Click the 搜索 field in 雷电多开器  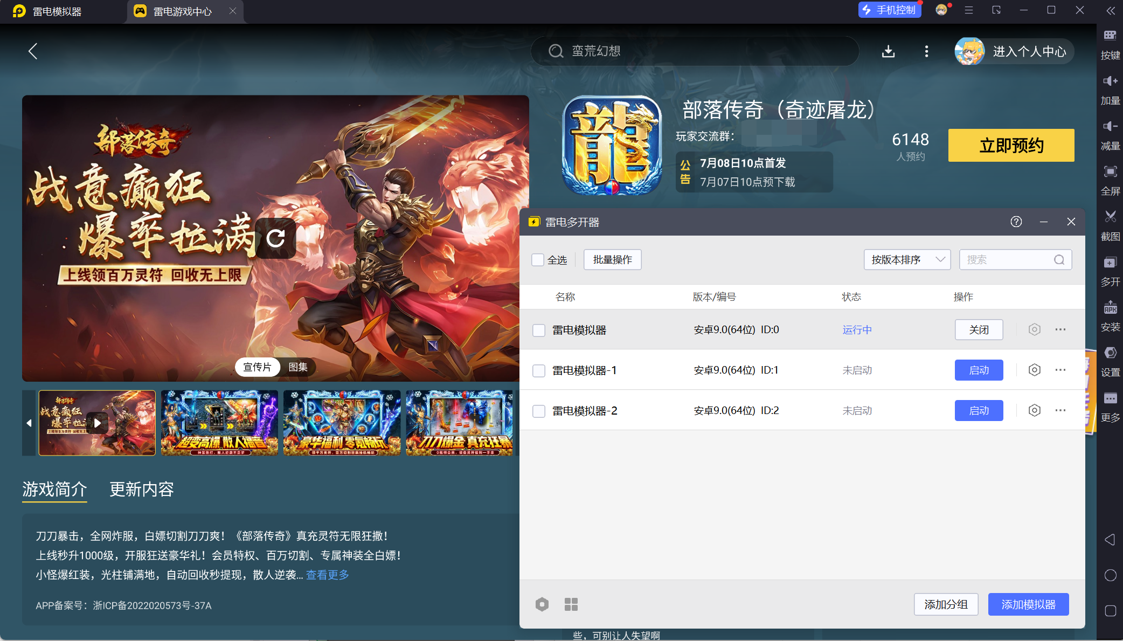(x=1015, y=260)
